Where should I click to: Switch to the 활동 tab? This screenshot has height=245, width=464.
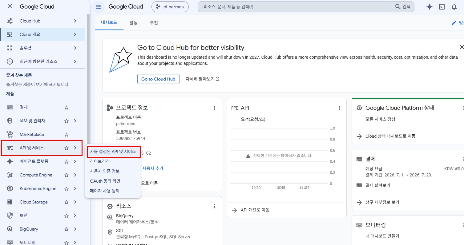tap(134, 23)
